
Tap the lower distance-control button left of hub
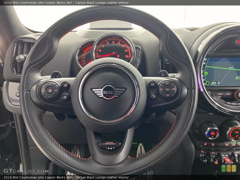point(64,97)
